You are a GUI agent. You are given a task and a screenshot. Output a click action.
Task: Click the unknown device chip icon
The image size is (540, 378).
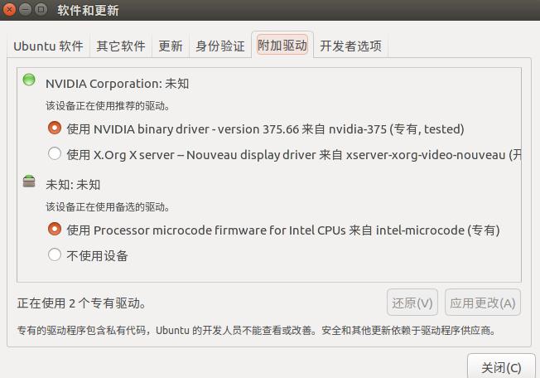29,181
